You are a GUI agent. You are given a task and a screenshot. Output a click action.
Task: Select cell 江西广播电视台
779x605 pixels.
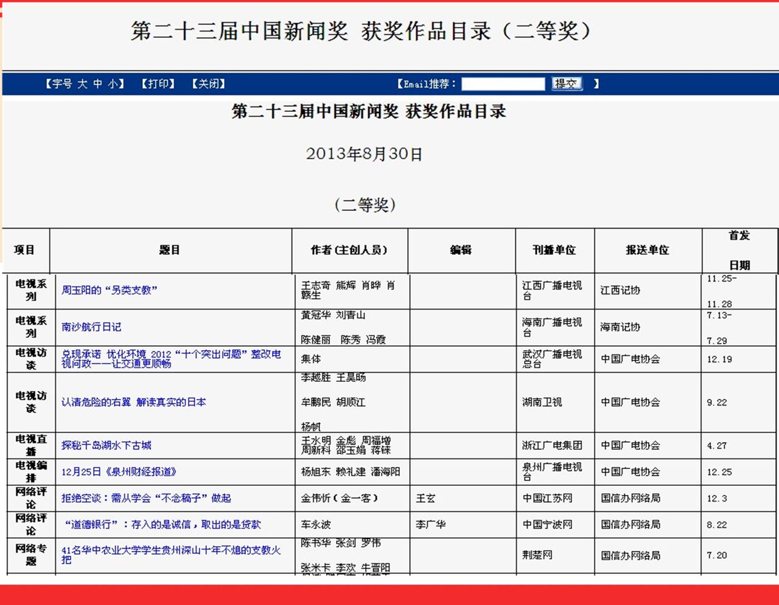tap(555, 291)
